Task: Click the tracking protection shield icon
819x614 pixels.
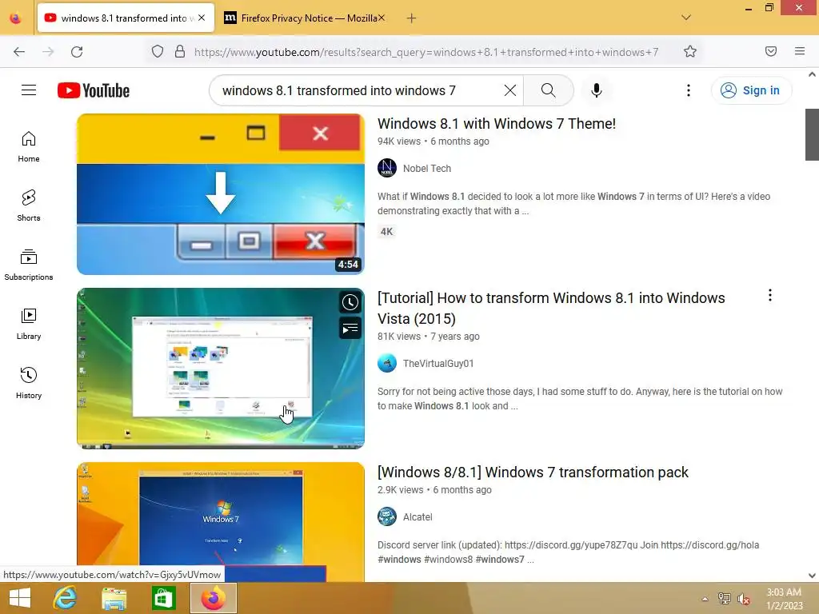Action: (x=158, y=52)
